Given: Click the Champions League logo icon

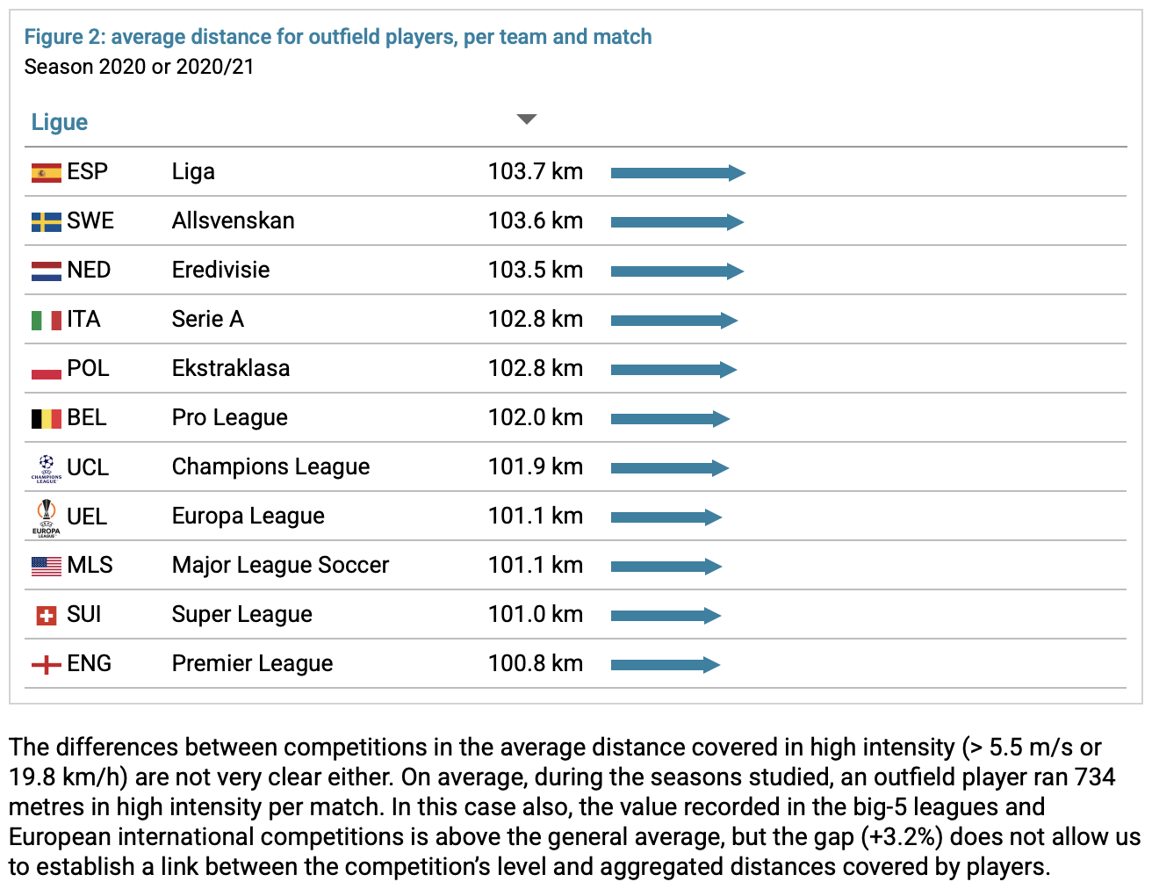Looking at the screenshot, I should (46, 467).
